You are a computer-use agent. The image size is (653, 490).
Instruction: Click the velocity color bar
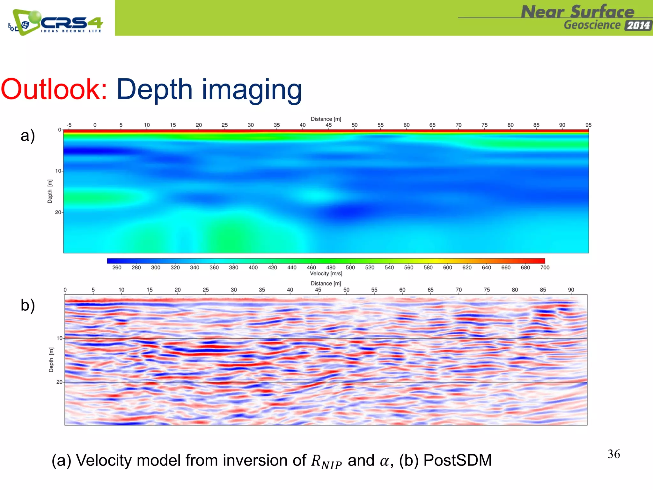pyautogui.click(x=326, y=261)
